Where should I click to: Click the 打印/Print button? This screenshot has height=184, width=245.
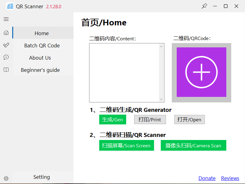point(150,120)
